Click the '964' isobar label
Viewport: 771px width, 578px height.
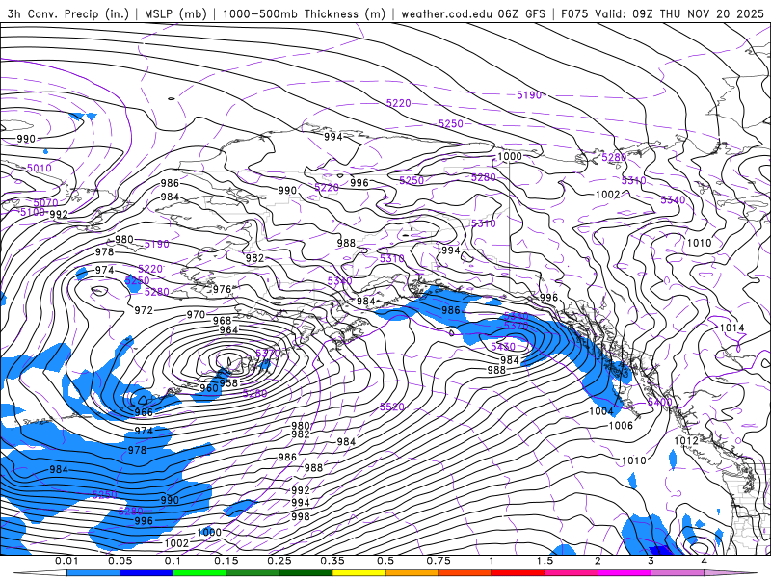pos(228,329)
